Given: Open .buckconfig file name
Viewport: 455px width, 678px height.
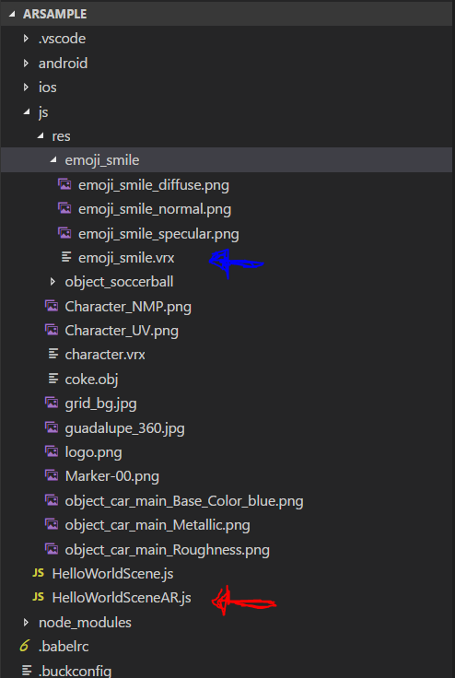Looking at the screenshot, I should tap(75, 671).
